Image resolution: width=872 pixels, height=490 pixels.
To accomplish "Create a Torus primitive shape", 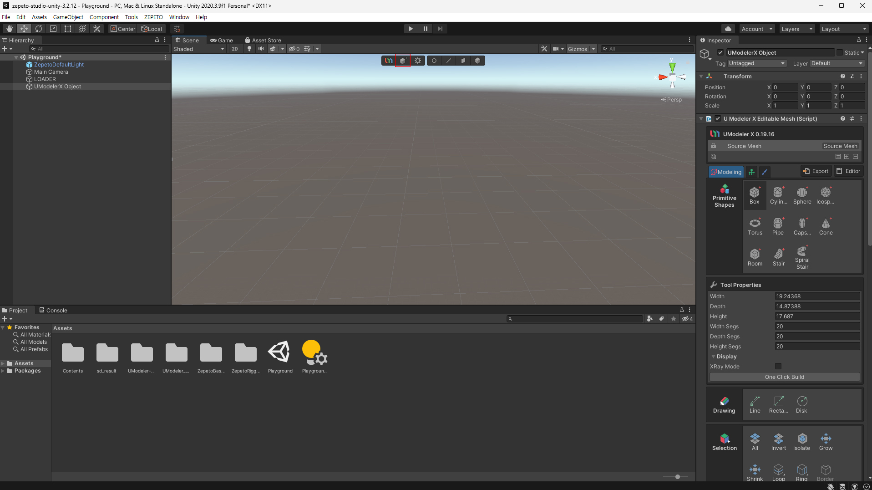I will 755,226.
